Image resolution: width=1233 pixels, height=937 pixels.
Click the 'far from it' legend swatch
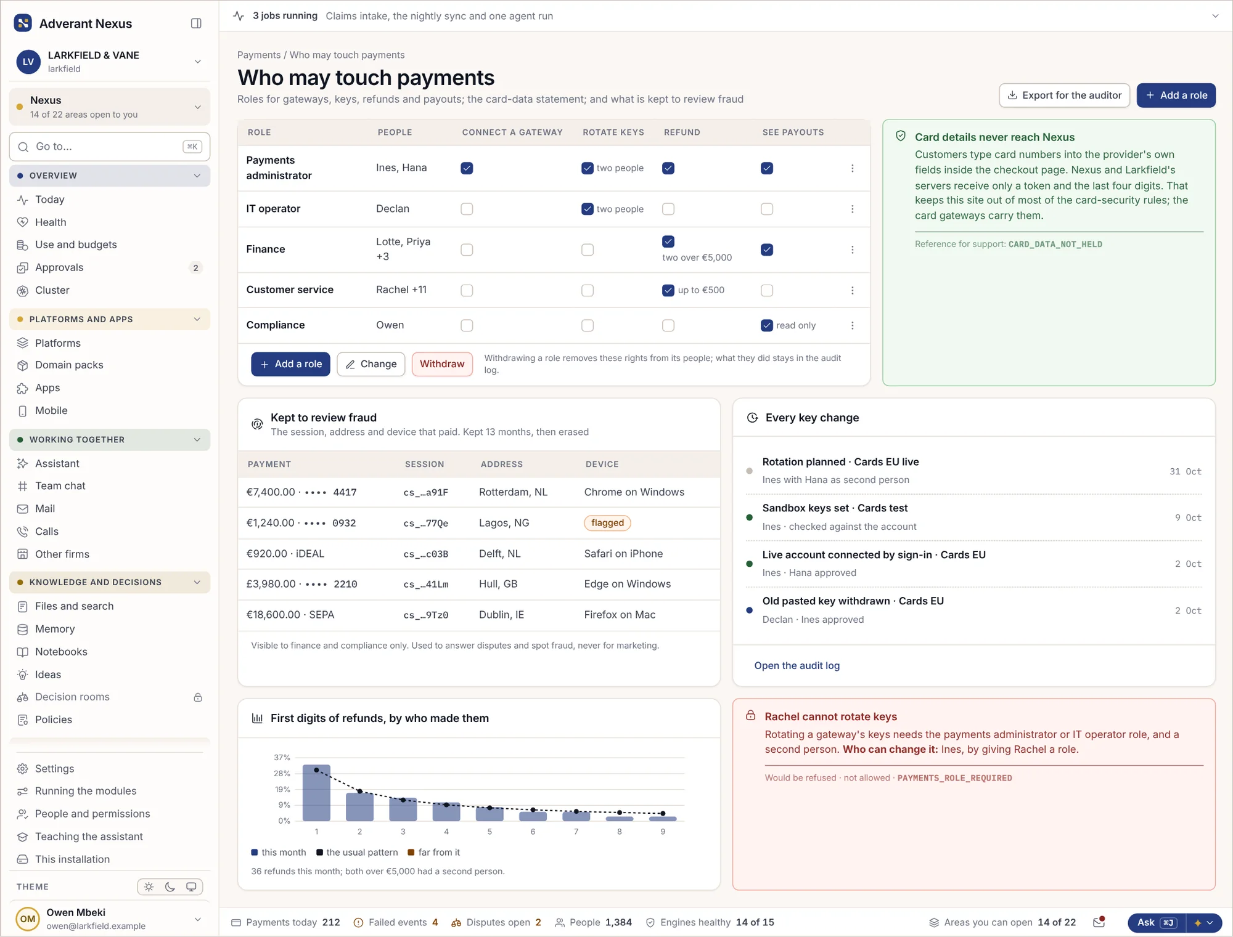pyautogui.click(x=411, y=853)
